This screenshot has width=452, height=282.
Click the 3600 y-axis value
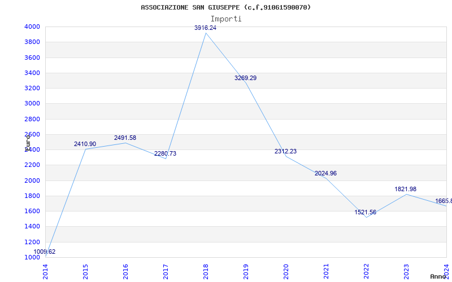[32, 58]
